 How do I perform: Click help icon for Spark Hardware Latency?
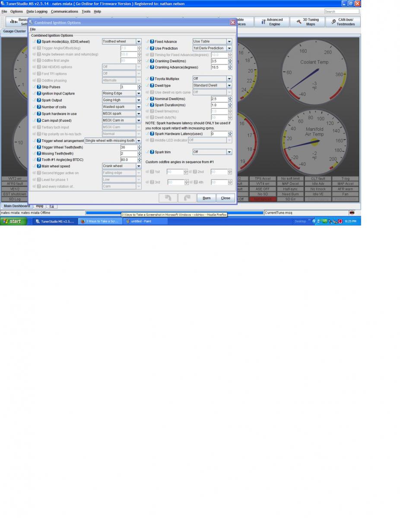pos(152,134)
